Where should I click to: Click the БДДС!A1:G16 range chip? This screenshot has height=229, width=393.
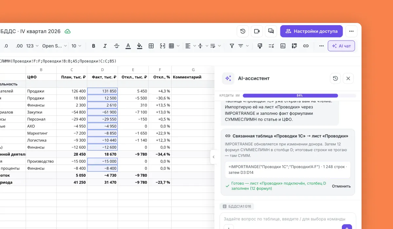tap(237, 206)
